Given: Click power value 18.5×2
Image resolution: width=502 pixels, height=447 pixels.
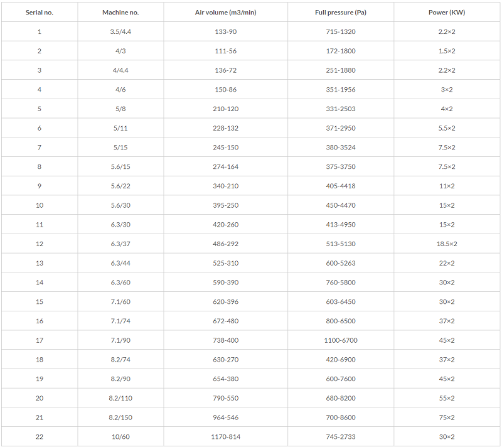Looking at the screenshot, I should [447, 244].
